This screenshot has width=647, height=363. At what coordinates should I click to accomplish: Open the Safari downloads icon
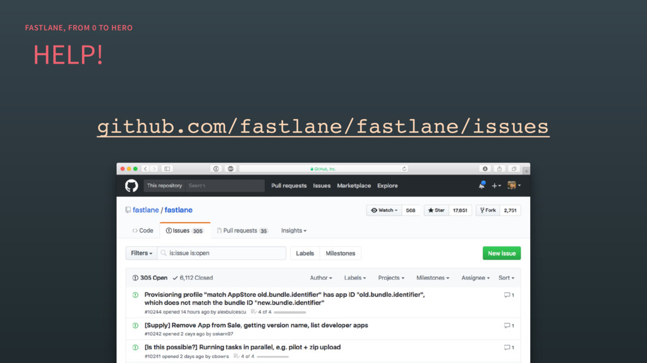[x=485, y=169]
